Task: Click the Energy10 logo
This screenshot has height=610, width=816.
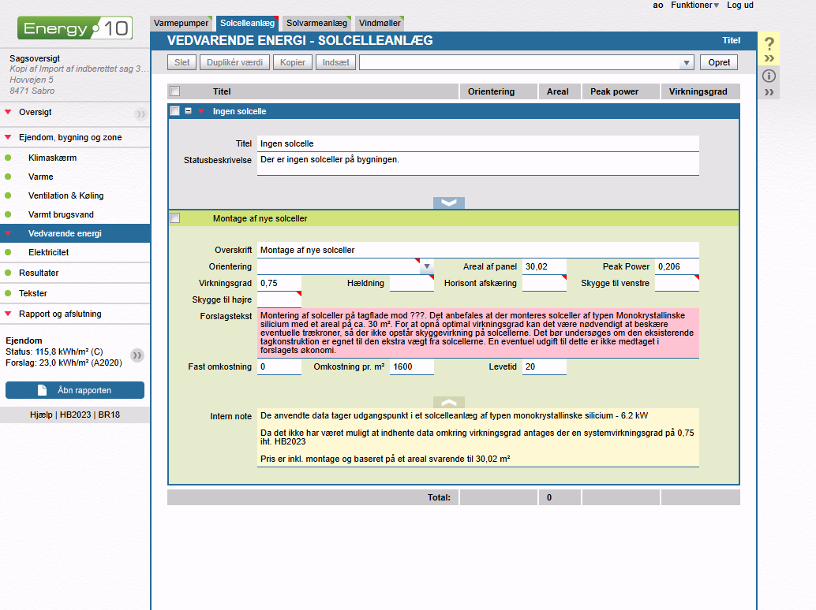Action: tap(75, 29)
